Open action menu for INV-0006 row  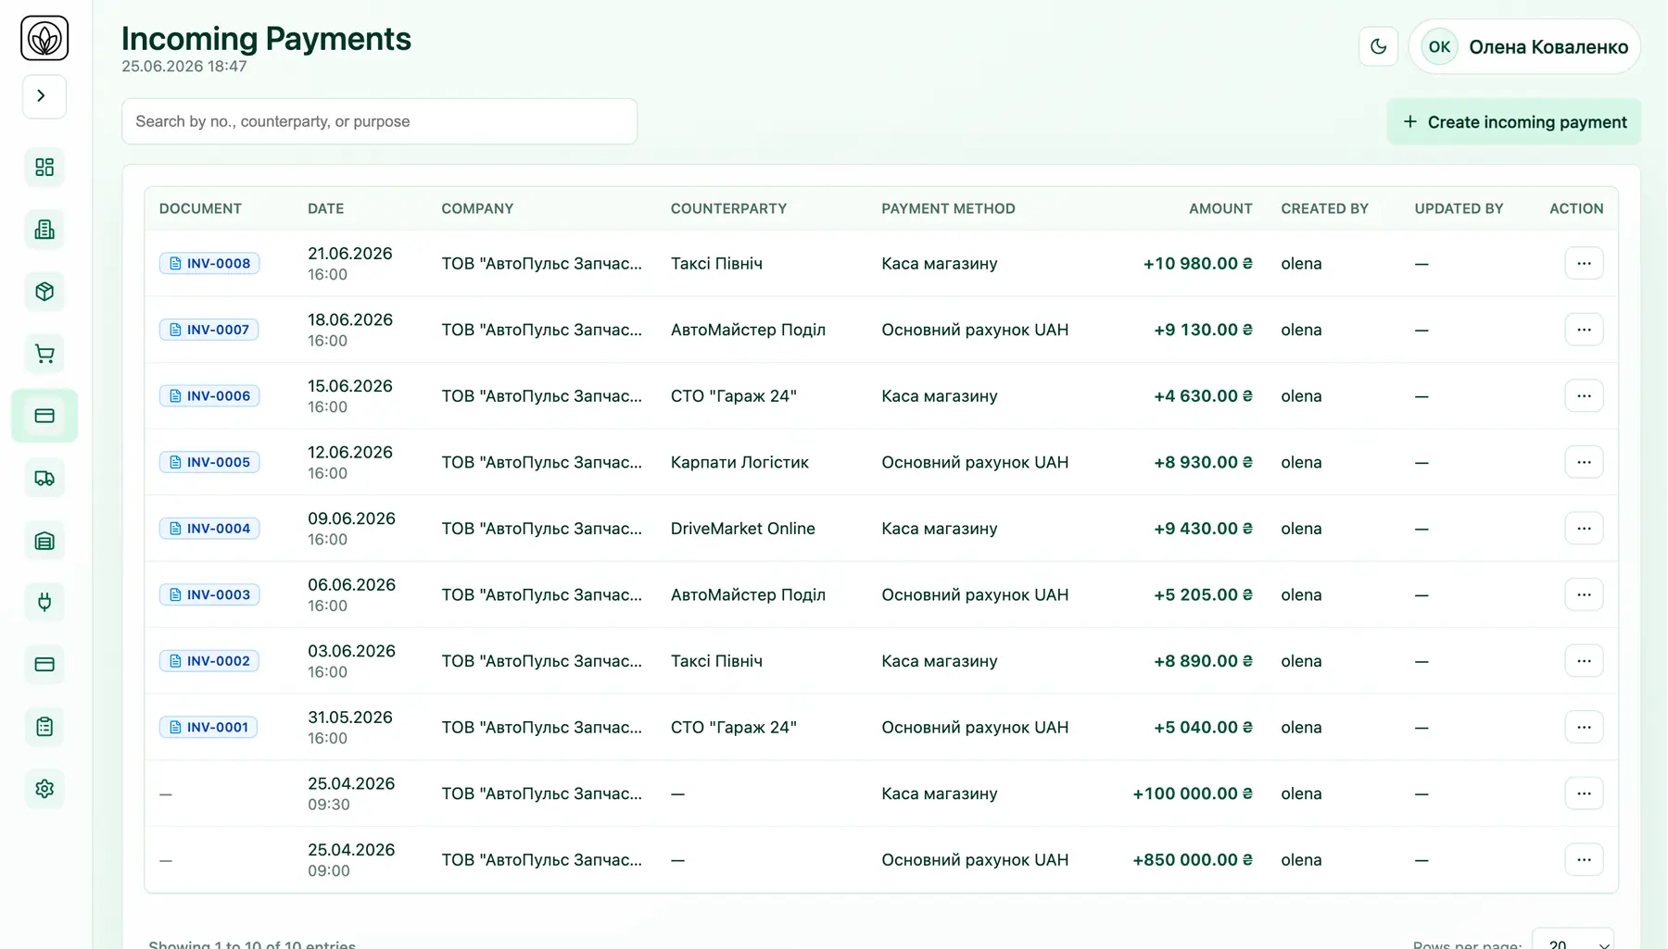[1584, 396]
